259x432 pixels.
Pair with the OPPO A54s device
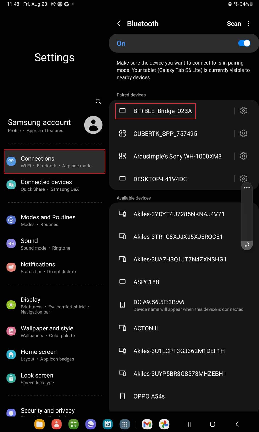pos(149,396)
